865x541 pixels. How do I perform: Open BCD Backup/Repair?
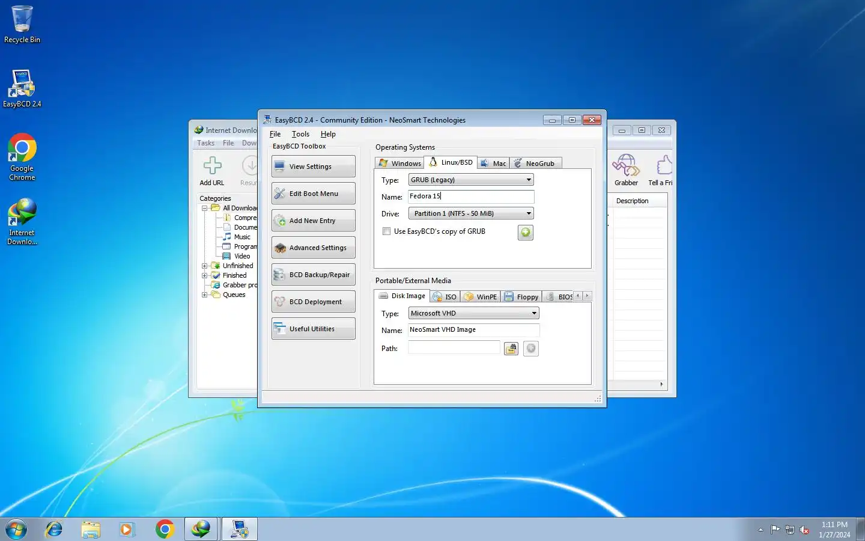point(313,275)
